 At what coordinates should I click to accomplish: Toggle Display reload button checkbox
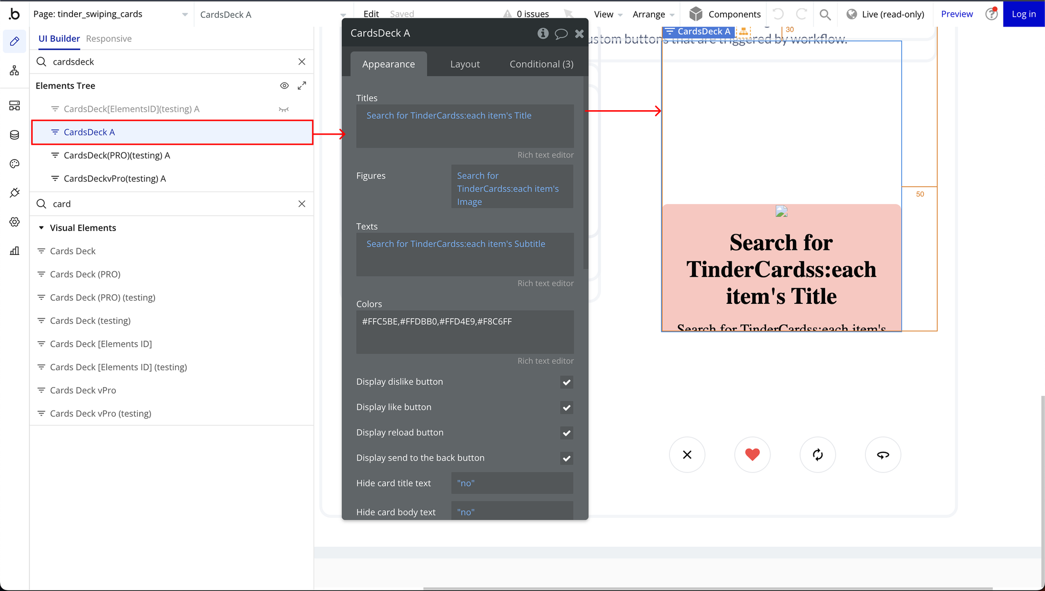(x=566, y=433)
